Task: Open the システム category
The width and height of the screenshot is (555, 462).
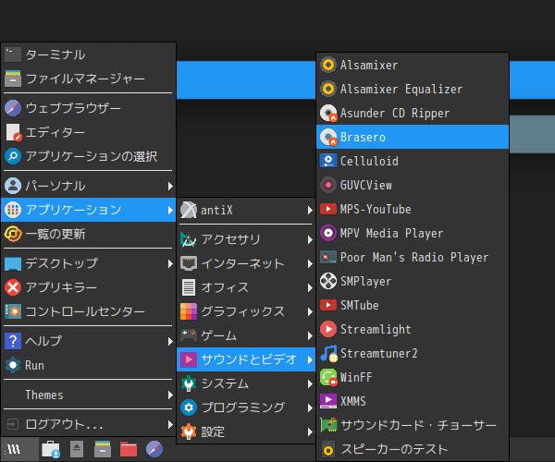Action: 246,383
